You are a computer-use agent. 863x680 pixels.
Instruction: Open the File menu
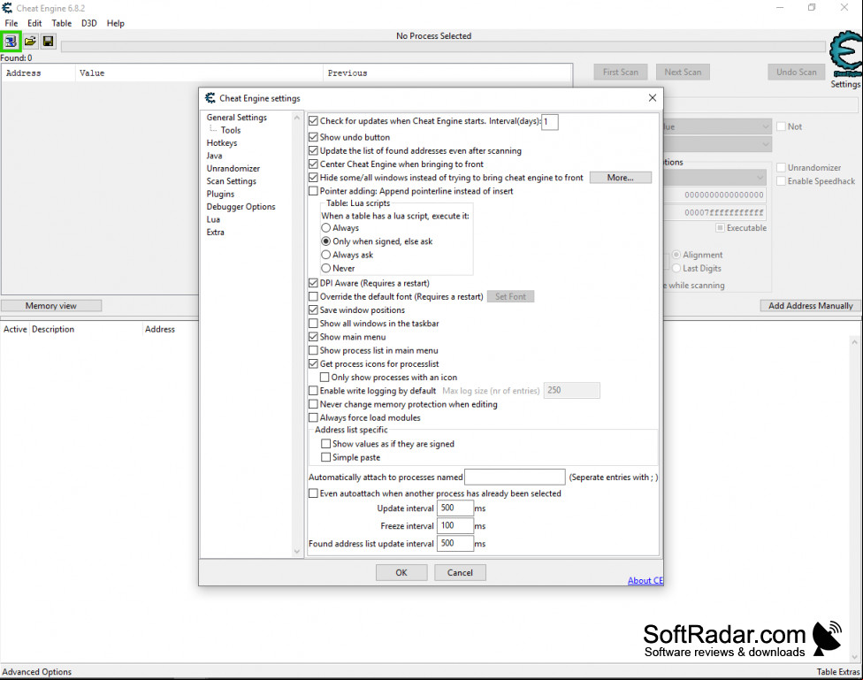pyautogui.click(x=11, y=23)
